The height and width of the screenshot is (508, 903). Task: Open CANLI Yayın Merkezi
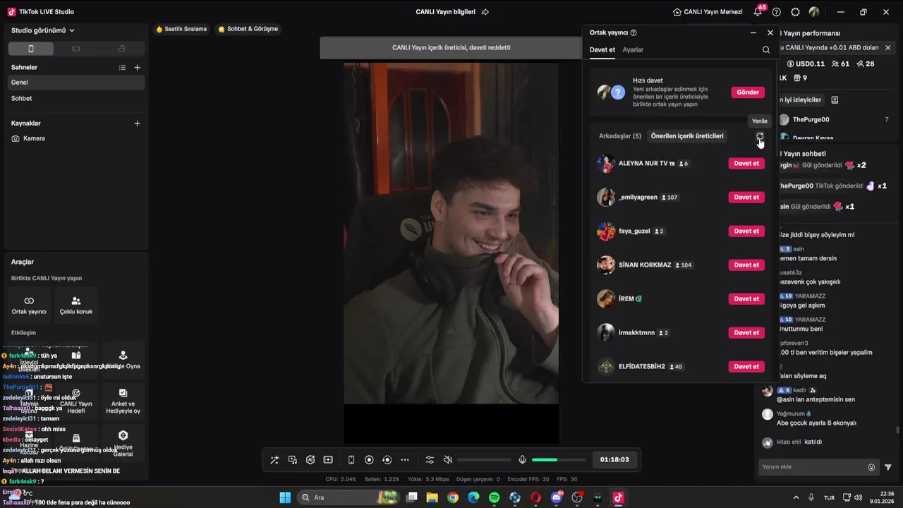[707, 12]
